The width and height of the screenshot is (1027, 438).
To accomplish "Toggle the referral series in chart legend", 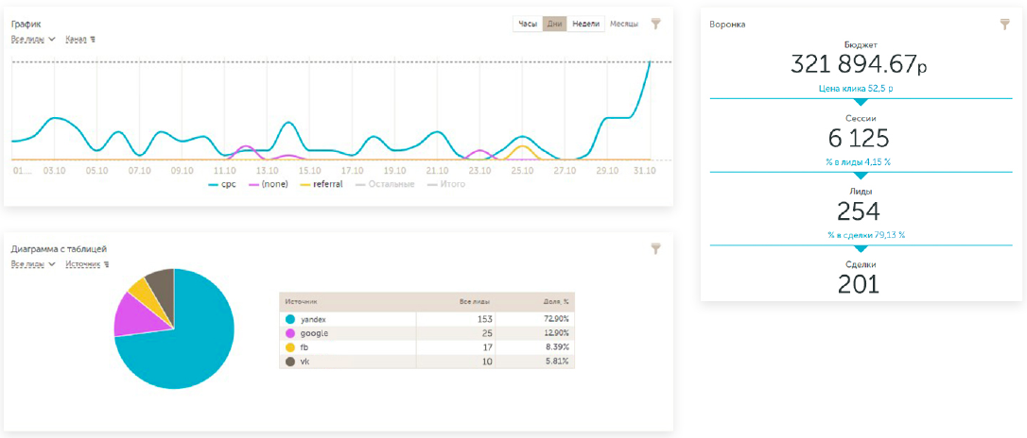I will pos(321,184).
